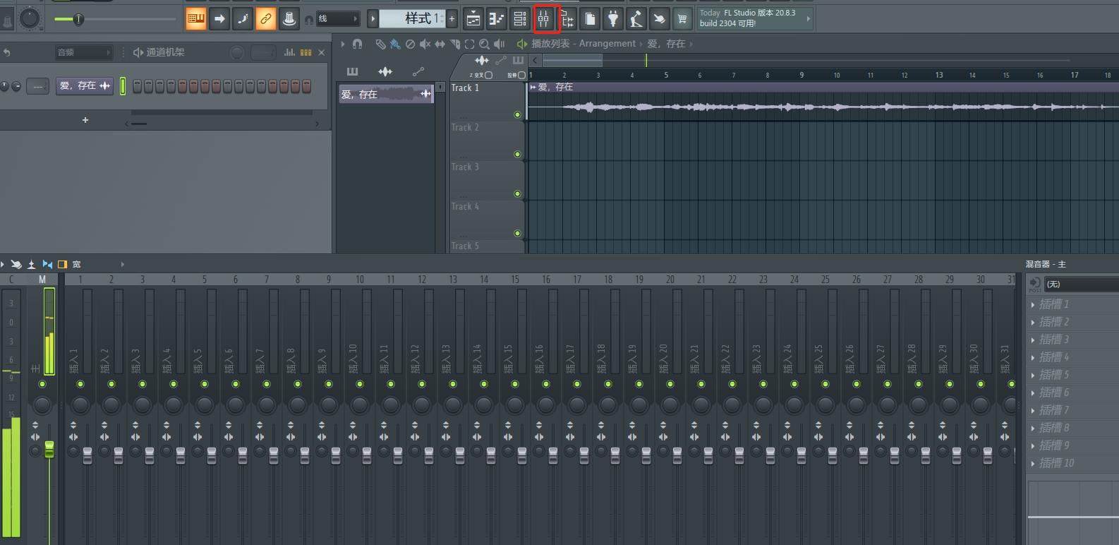Select the 样式 1 pattern field
1119x545 pixels.
412,19
